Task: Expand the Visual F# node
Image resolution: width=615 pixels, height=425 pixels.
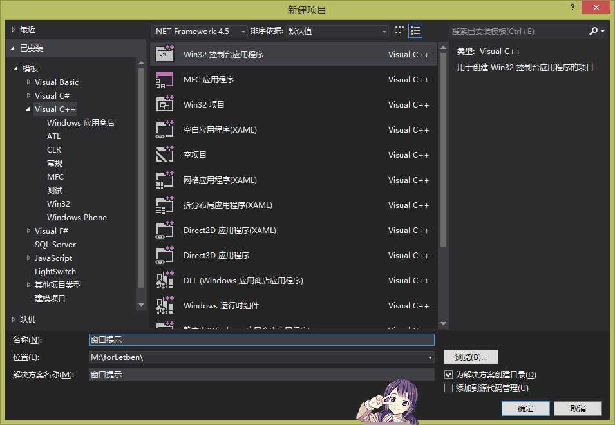Action: coord(28,231)
